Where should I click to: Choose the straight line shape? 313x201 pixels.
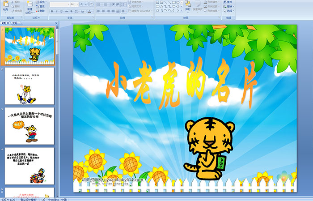[166, 2]
